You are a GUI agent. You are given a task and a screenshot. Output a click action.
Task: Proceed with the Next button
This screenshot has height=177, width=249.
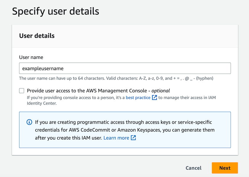[x=225, y=168]
